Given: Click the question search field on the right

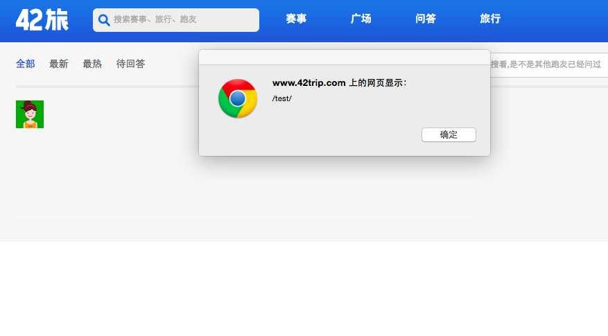Looking at the screenshot, I should click(x=549, y=64).
